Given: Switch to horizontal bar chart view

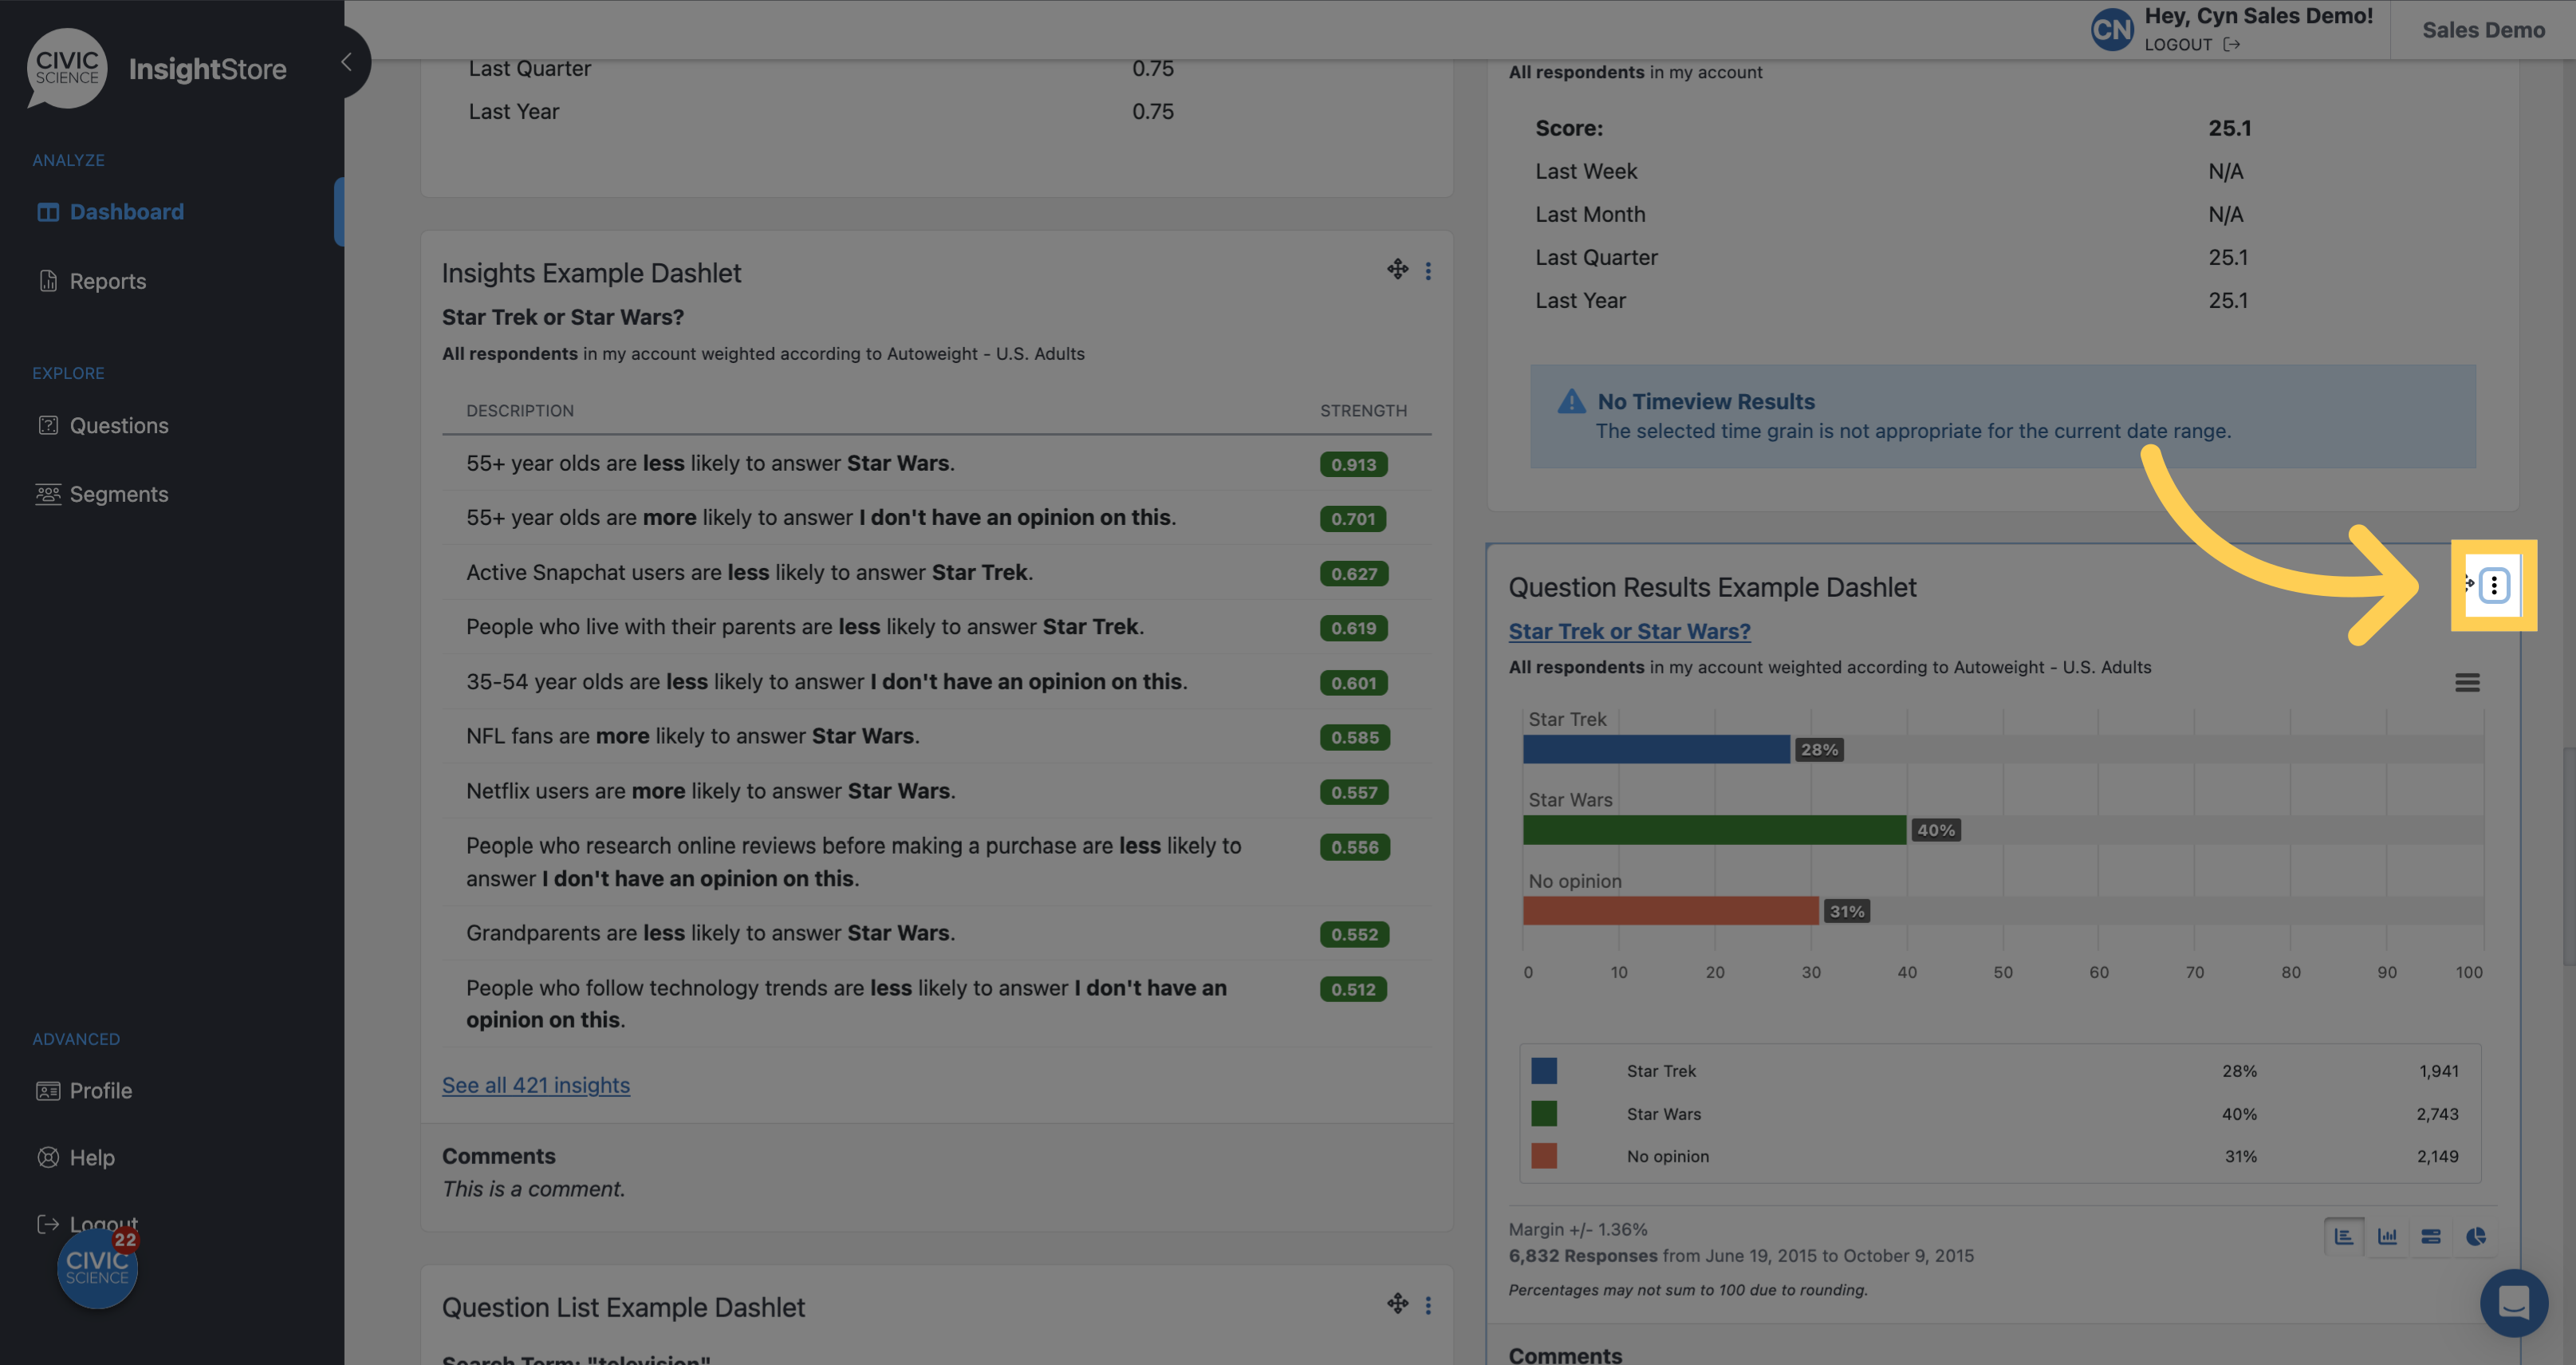Looking at the screenshot, I should coord(2344,1237).
